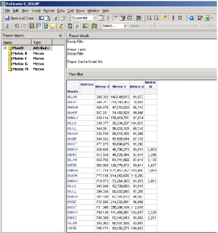The width and height of the screenshot is (218, 233).
Task: Open the Data menu
Action: click(x=61, y=11)
